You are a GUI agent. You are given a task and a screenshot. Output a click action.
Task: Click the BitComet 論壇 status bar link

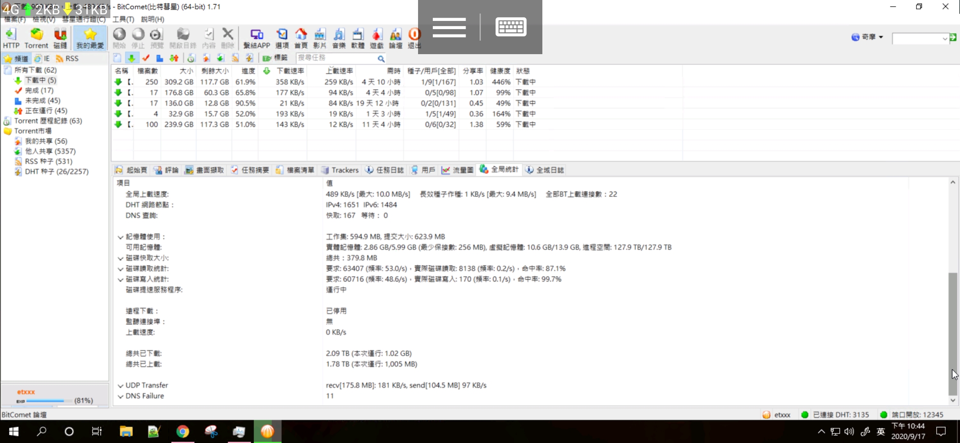pos(24,415)
